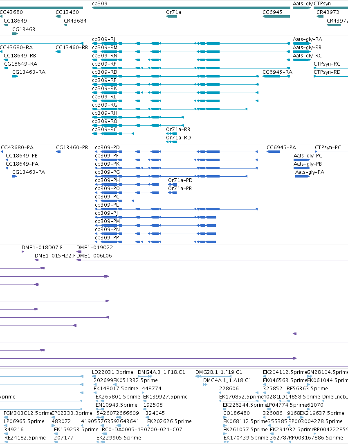The image size is (348, 444).
Task: Select protein cp309-PF
Action: 107,155
